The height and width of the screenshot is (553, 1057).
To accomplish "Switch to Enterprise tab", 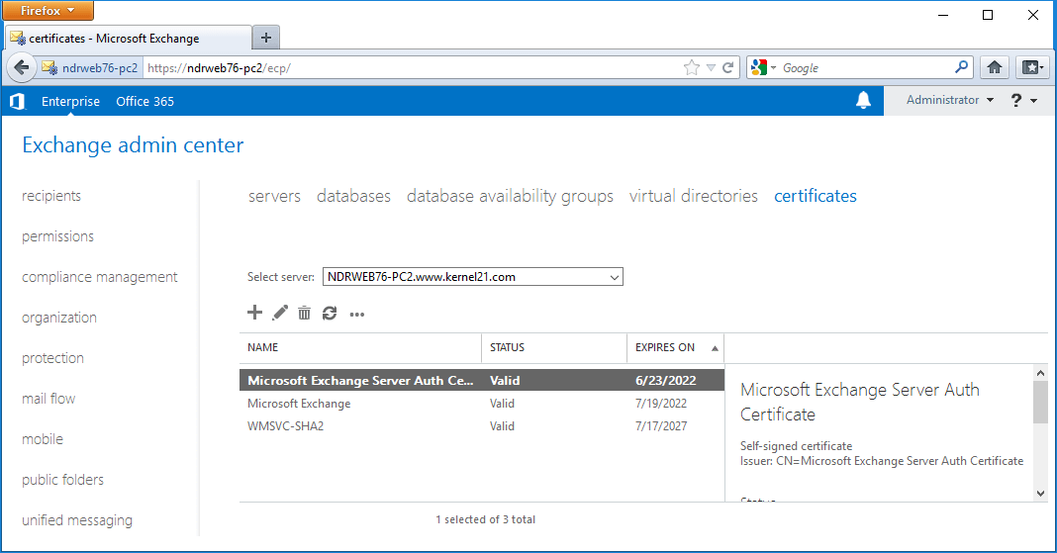I will [x=71, y=101].
